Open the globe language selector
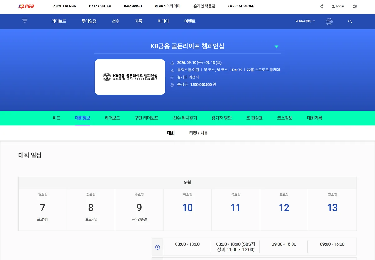375x260 pixels. 355,7
